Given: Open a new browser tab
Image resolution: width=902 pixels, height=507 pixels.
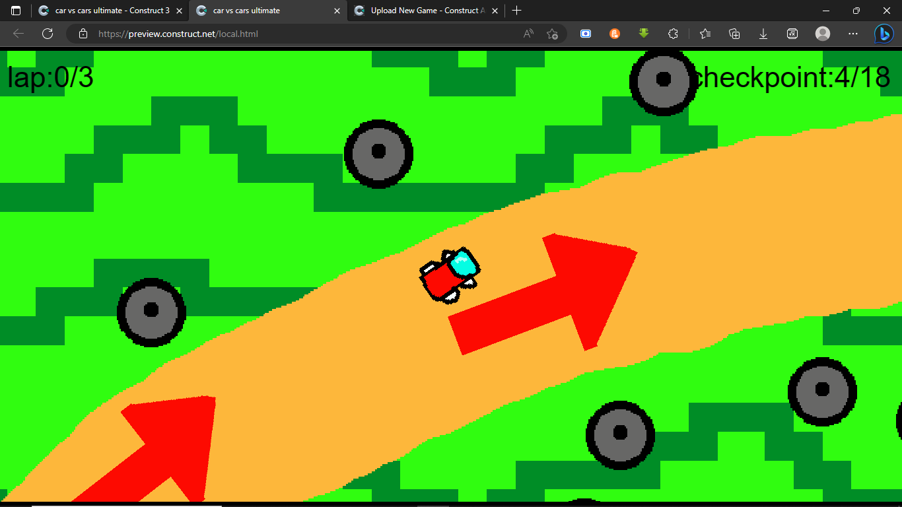Looking at the screenshot, I should click(516, 10).
